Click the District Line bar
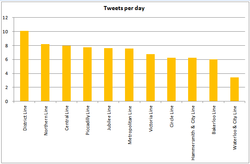This screenshot has width=250, height=164. pyautogui.click(x=24, y=66)
